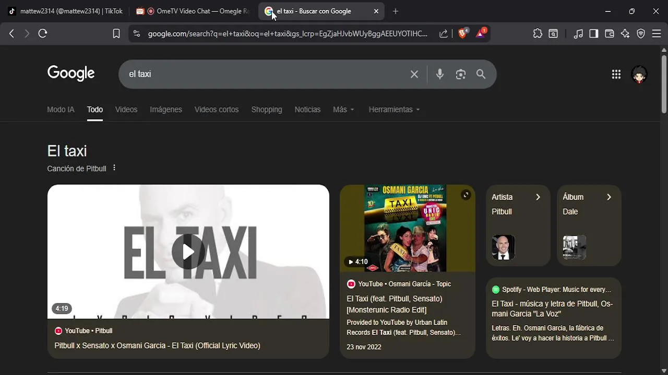Play the El Taxi lyric video

(188, 252)
